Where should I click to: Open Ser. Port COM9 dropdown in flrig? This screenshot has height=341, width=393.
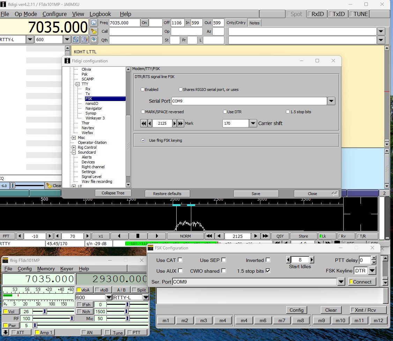click(x=341, y=282)
